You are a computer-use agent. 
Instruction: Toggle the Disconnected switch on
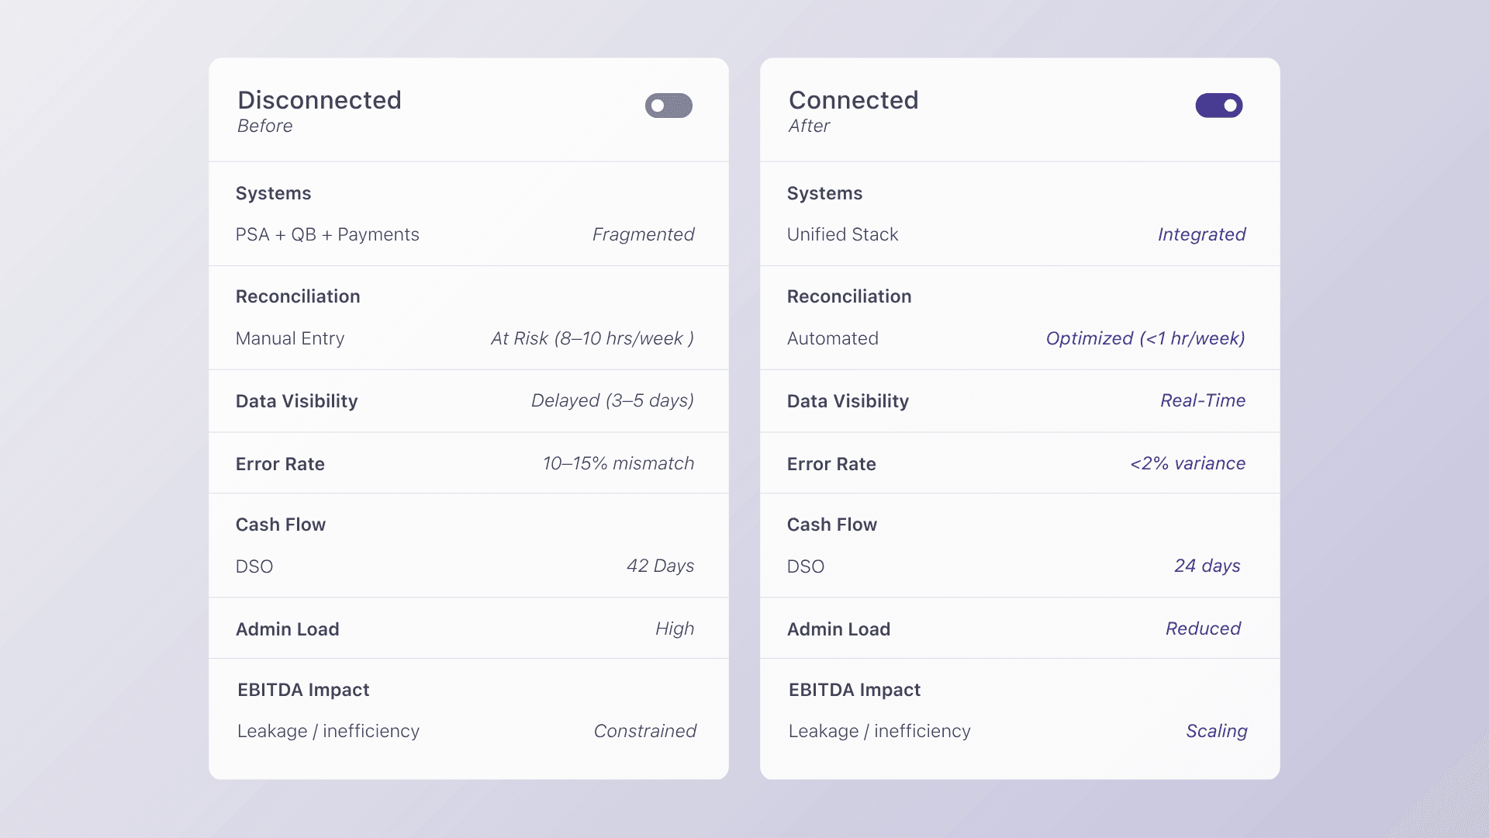[668, 106]
